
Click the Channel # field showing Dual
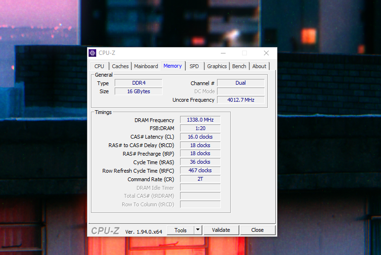241,83
